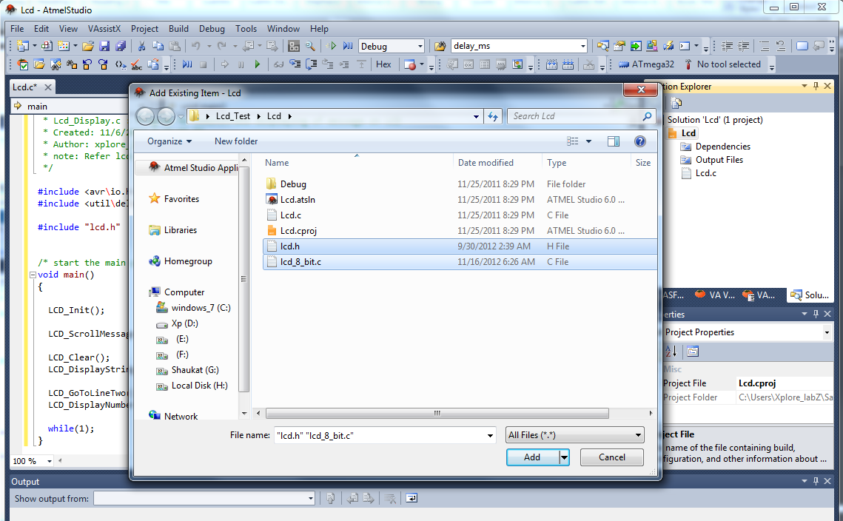Viewport: 843px width, 521px height.
Task: Click the dialog's Back navigation arrow
Action: 145,116
